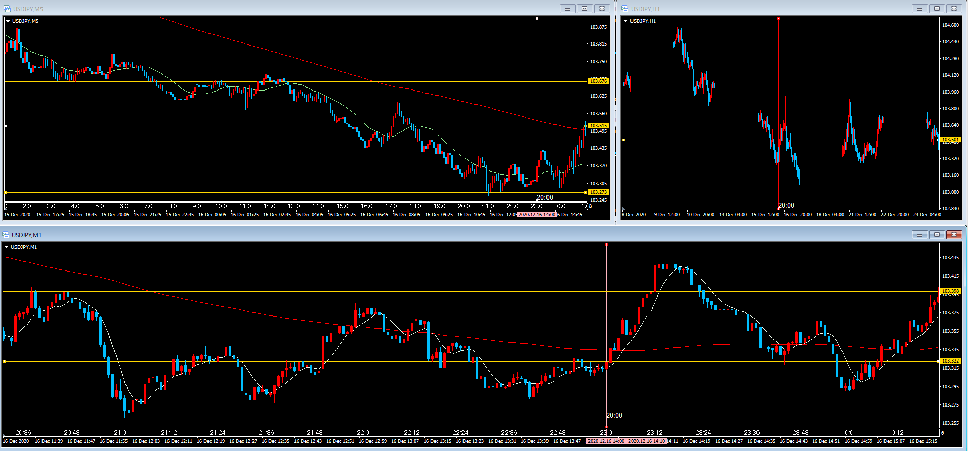This screenshot has width=968, height=451.
Task: Minimize the USDJPY,H1 chart window
Action: click(x=919, y=9)
